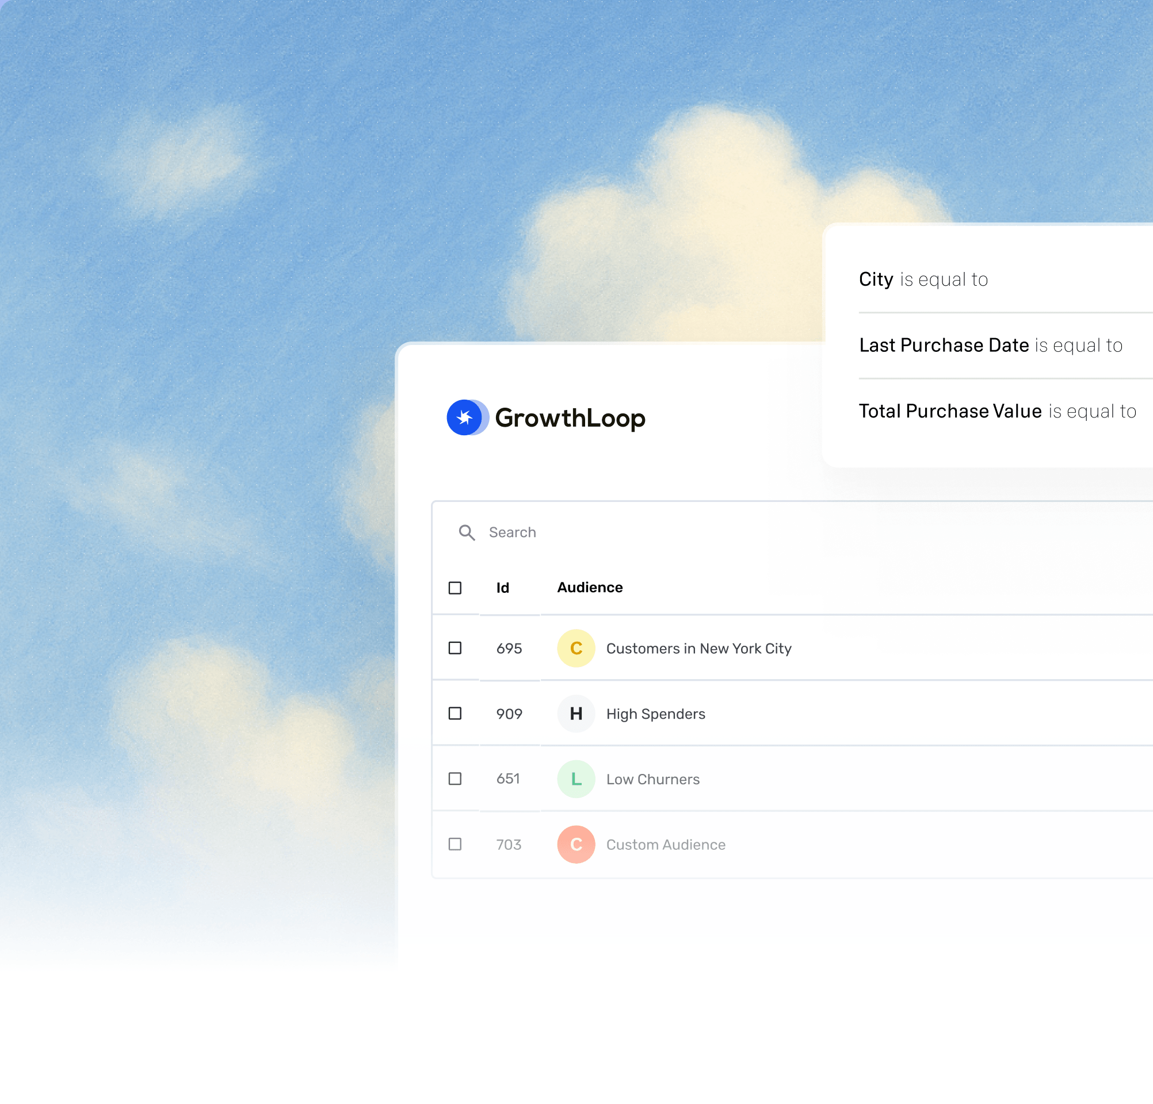The width and height of the screenshot is (1153, 1104).
Task: Click the green L avatar icon
Action: [x=576, y=779]
